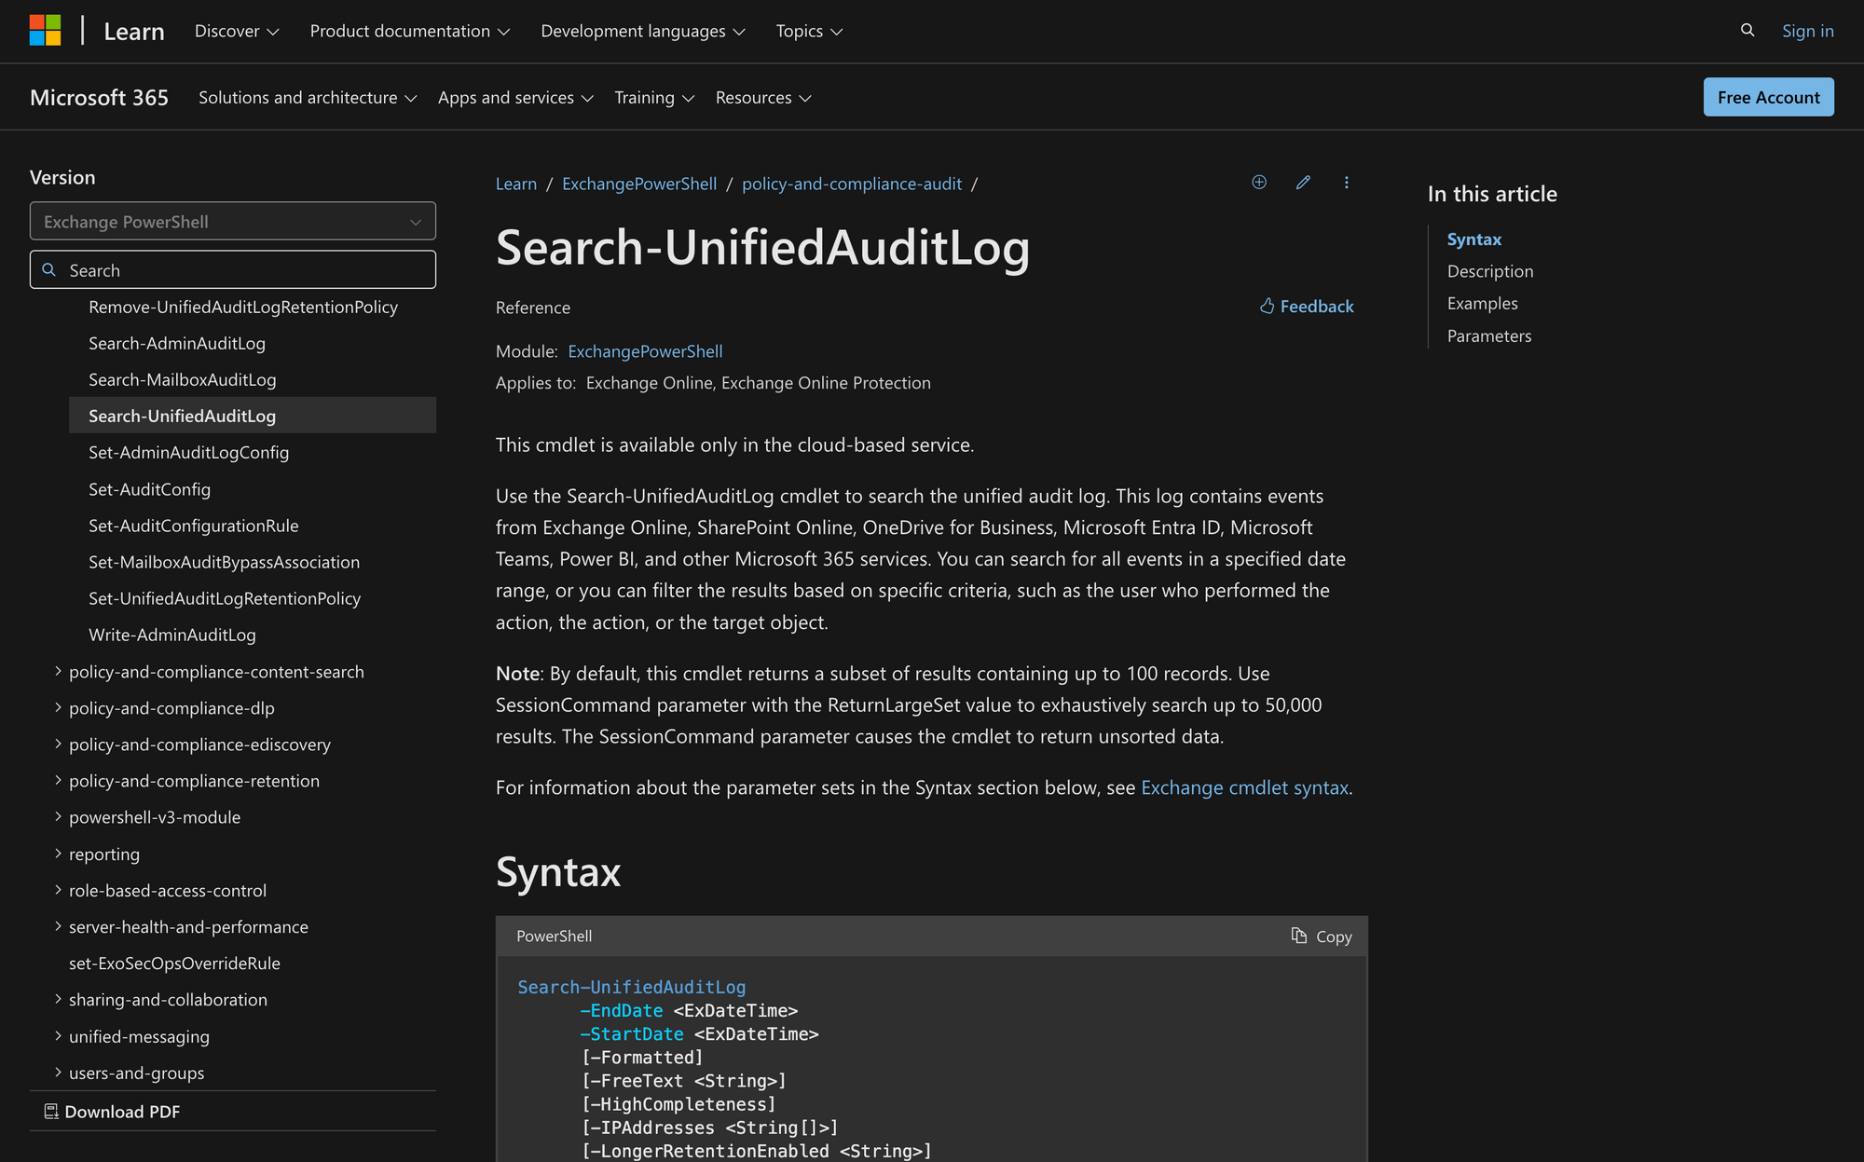
Task: Select Set-AuditConfig in the sidebar
Action: (x=149, y=488)
